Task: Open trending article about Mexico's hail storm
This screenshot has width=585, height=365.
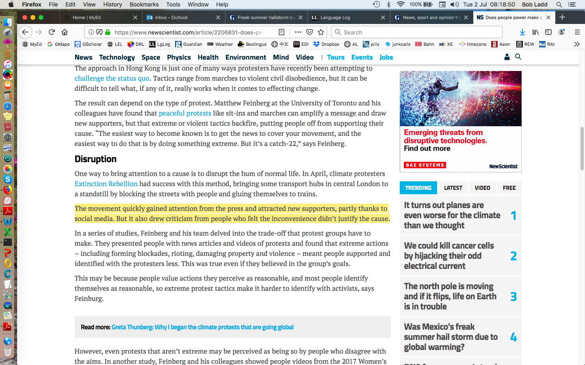Action: point(451,337)
